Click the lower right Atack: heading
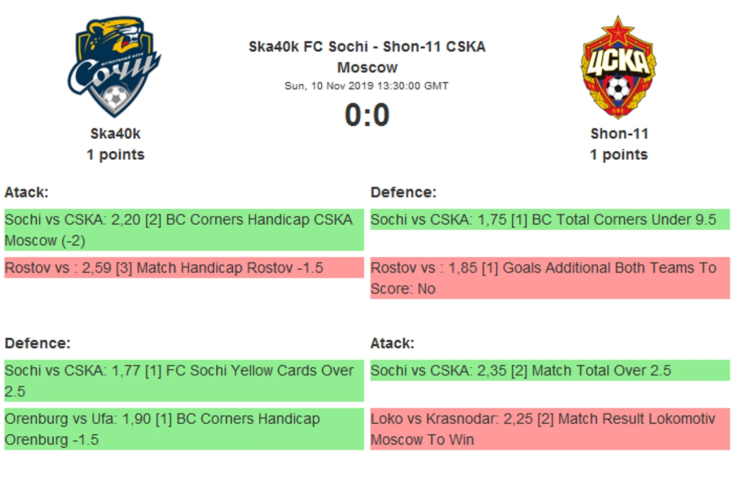 pos(392,343)
